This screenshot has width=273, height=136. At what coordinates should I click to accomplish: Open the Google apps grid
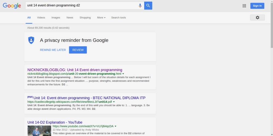[x=244, y=6]
